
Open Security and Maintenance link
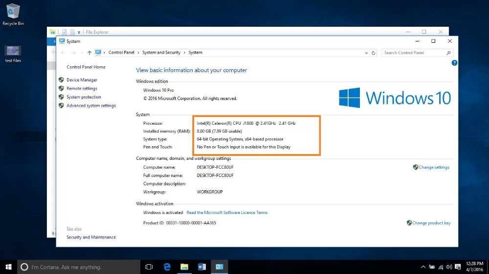point(91,237)
